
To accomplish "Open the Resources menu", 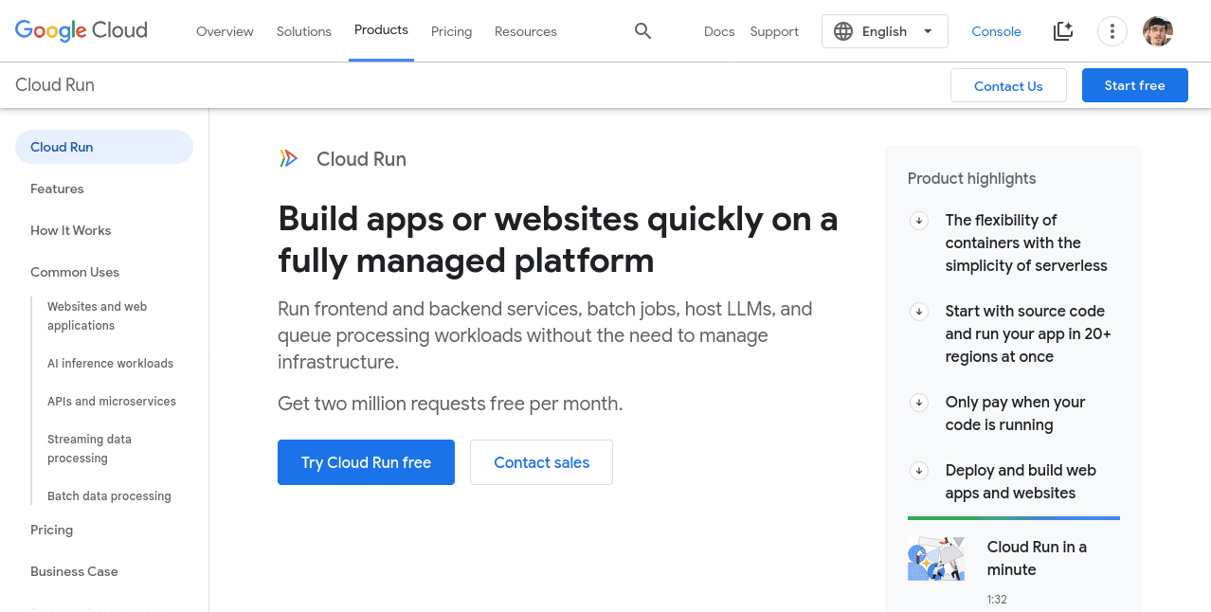I will point(526,31).
